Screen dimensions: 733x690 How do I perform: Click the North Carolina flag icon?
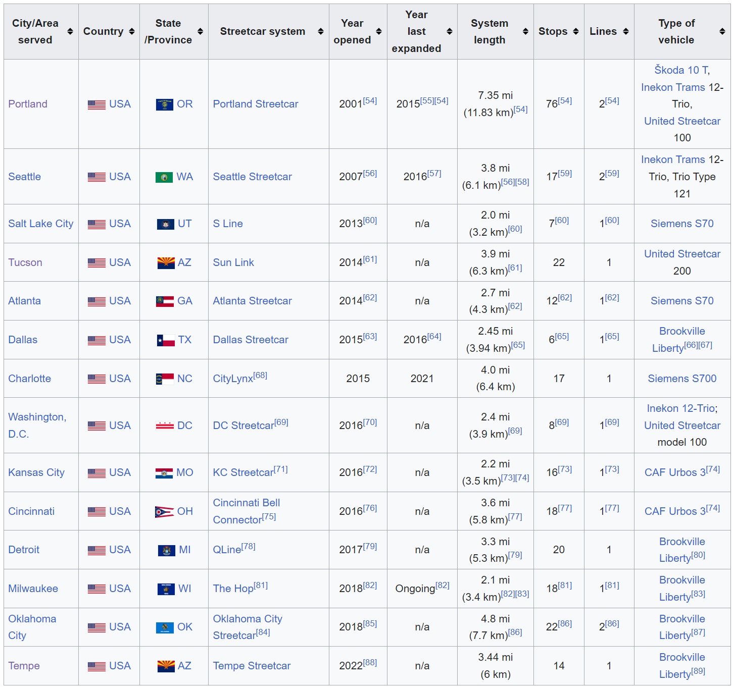point(165,379)
